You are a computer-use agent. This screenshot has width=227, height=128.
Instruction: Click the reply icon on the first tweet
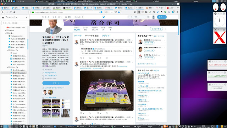click(81, 58)
